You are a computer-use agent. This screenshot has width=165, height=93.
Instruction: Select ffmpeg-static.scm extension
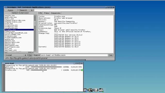tap(19, 22)
